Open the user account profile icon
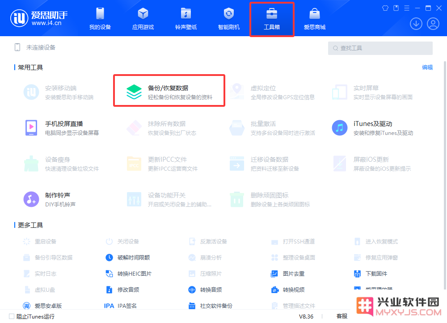 (x=433, y=24)
